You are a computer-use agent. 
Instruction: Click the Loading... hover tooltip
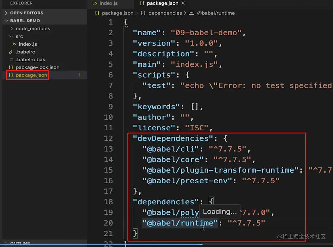[220, 212]
